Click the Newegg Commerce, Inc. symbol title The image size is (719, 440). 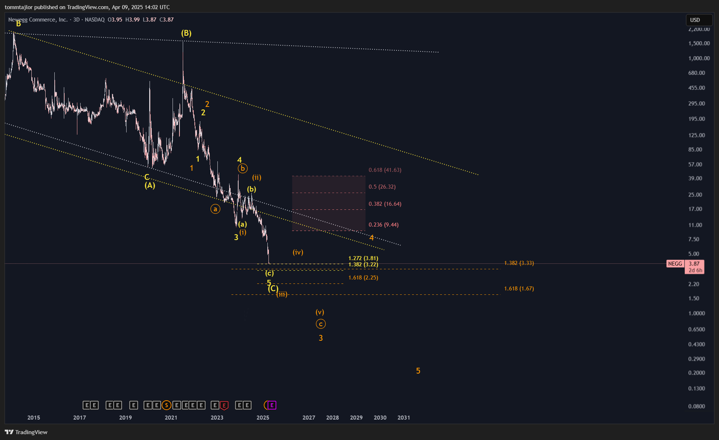pyautogui.click(x=38, y=20)
